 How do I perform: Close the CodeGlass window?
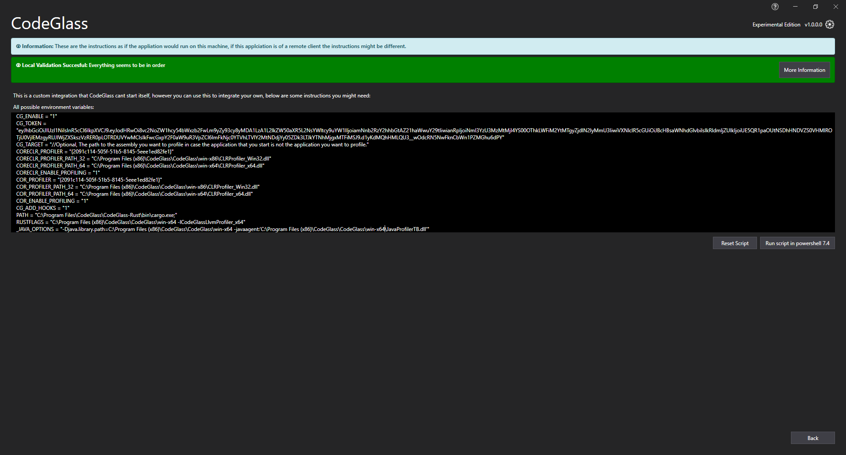point(836,7)
